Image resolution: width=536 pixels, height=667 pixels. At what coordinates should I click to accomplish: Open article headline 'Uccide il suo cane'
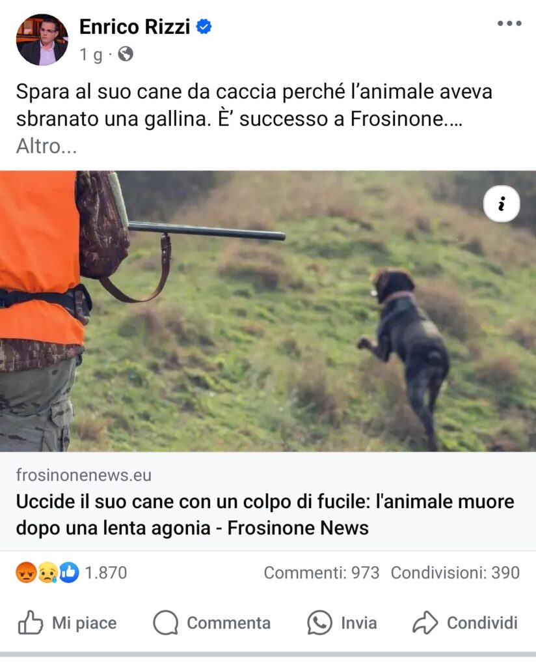265,515
